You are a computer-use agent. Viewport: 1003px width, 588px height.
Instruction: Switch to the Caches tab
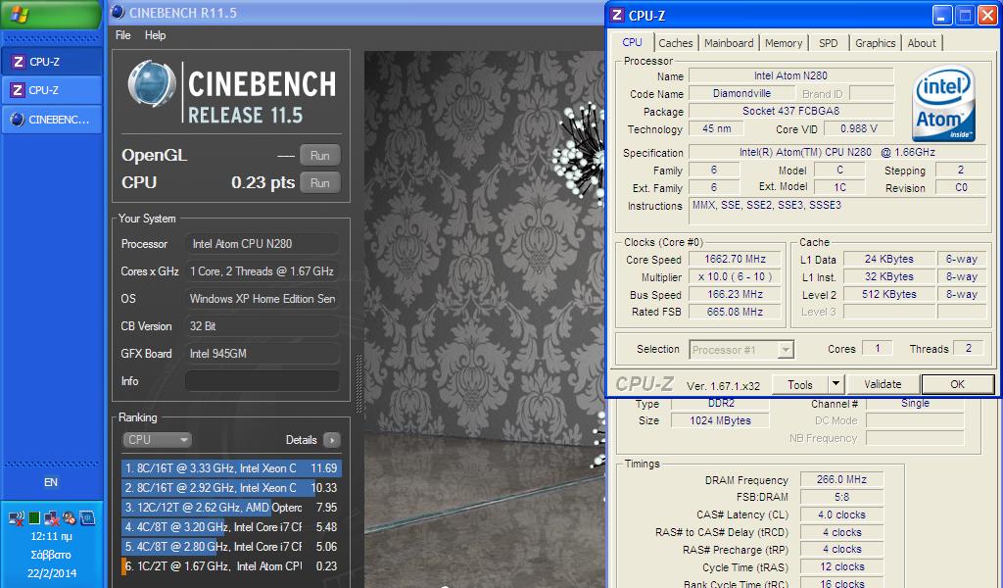coord(676,43)
